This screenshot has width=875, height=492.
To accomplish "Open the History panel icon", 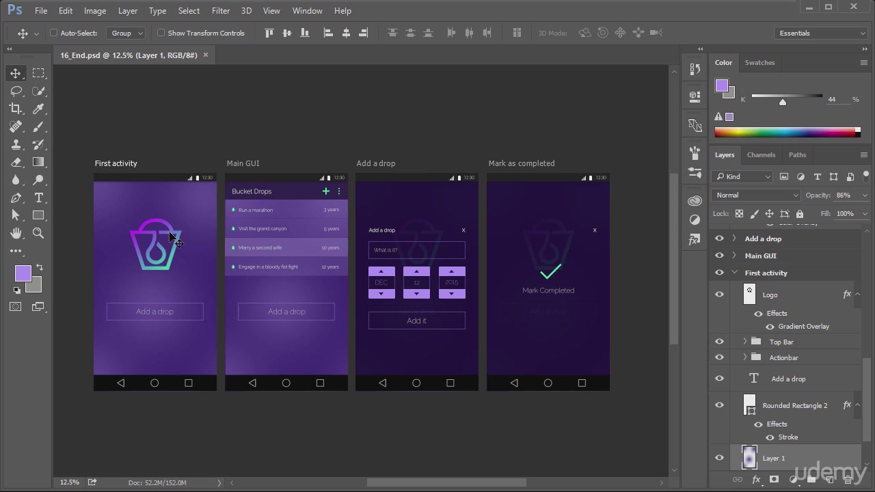I will [x=695, y=69].
